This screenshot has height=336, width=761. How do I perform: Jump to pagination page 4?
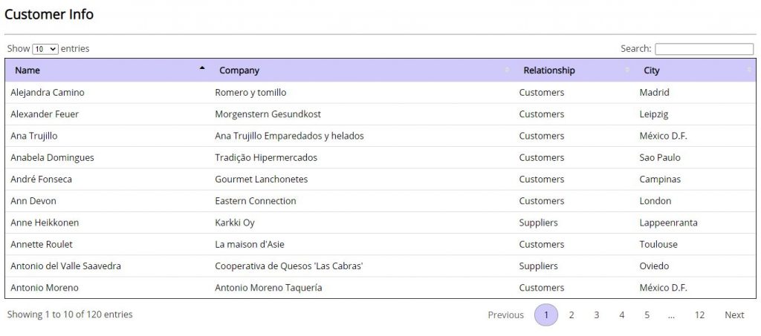tap(622, 314)
